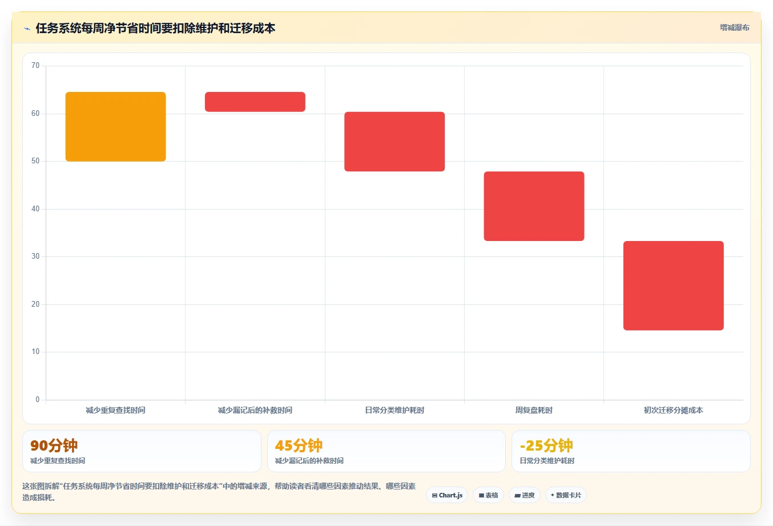Click the lightning icon beside the chart title
The height and width of the screenshot is (526, 773).
pyautogui.click(x=27, y=29)
